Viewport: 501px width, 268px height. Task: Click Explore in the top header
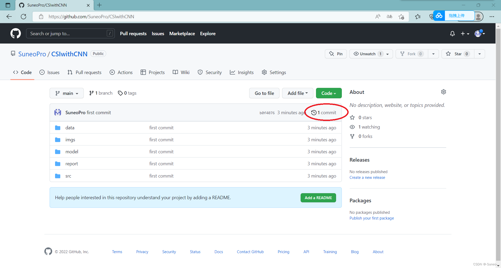(208, 34)
